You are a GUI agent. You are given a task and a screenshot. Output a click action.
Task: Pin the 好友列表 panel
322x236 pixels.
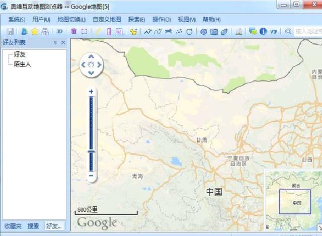(x=55, y=42)
